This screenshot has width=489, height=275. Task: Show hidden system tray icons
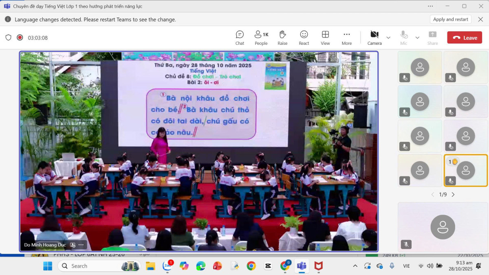(x=355, y=266)
